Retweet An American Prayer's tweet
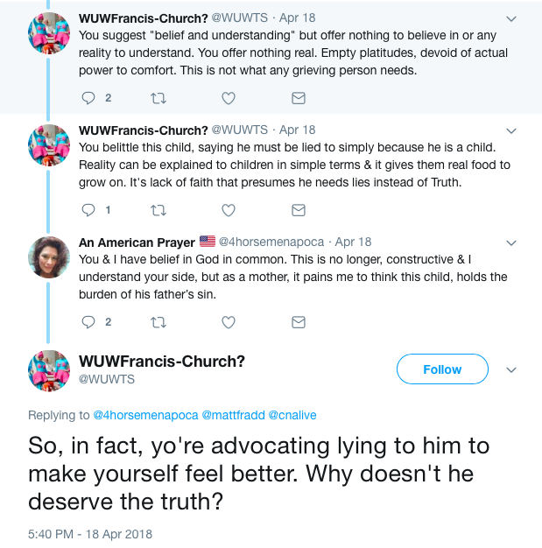The width and height of the screenshot is (542, 548). [158, 321]
